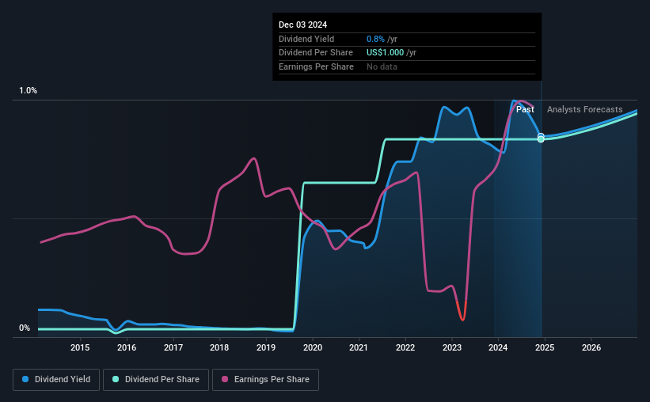This screenshot has height=402, width=650.
Task: Toggle the Earnings Per Share legend button
Action: pyautogui.click(x=265, y=380)
